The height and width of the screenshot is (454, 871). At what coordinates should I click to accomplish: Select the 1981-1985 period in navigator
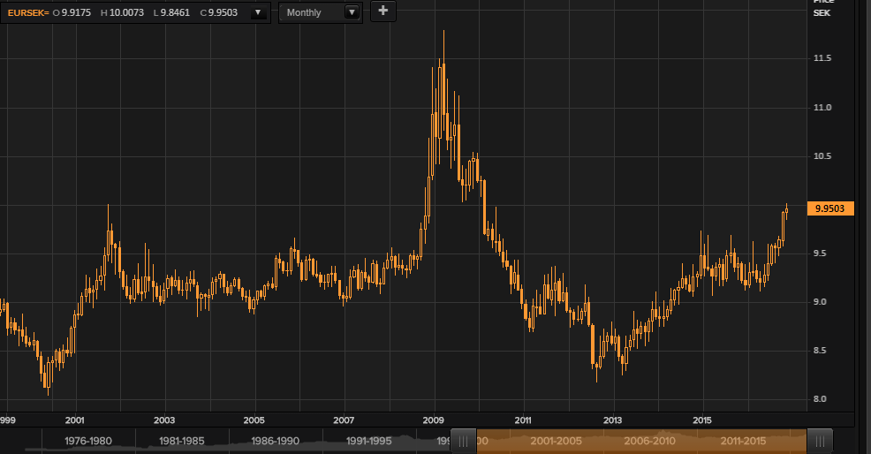pyautogui.click(x=182, y=442)
